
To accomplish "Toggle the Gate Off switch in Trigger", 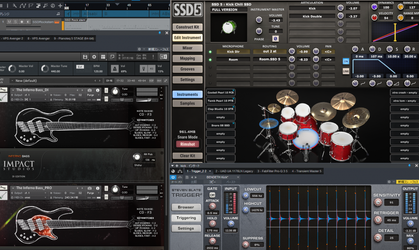I will click(212, 195).
